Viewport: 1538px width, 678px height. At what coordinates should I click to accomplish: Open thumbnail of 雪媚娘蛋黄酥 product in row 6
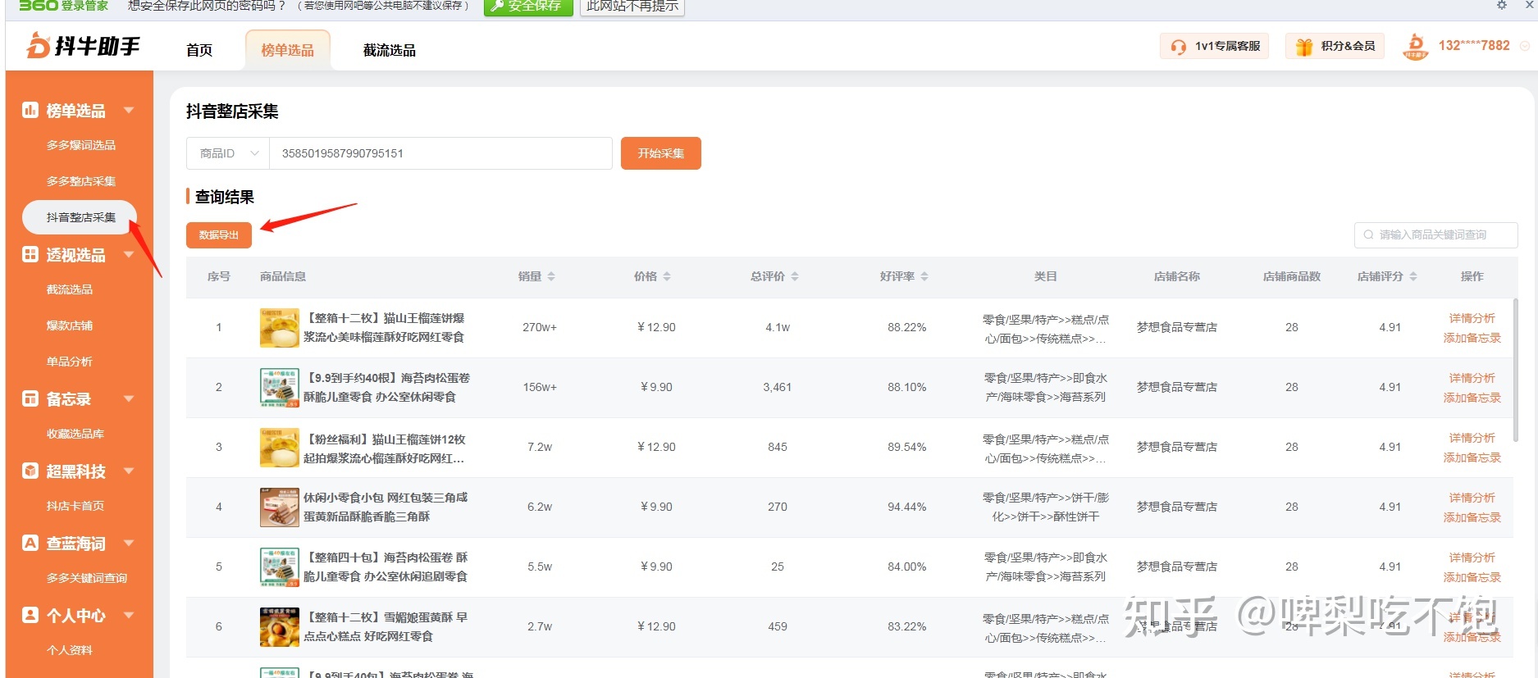280,627
